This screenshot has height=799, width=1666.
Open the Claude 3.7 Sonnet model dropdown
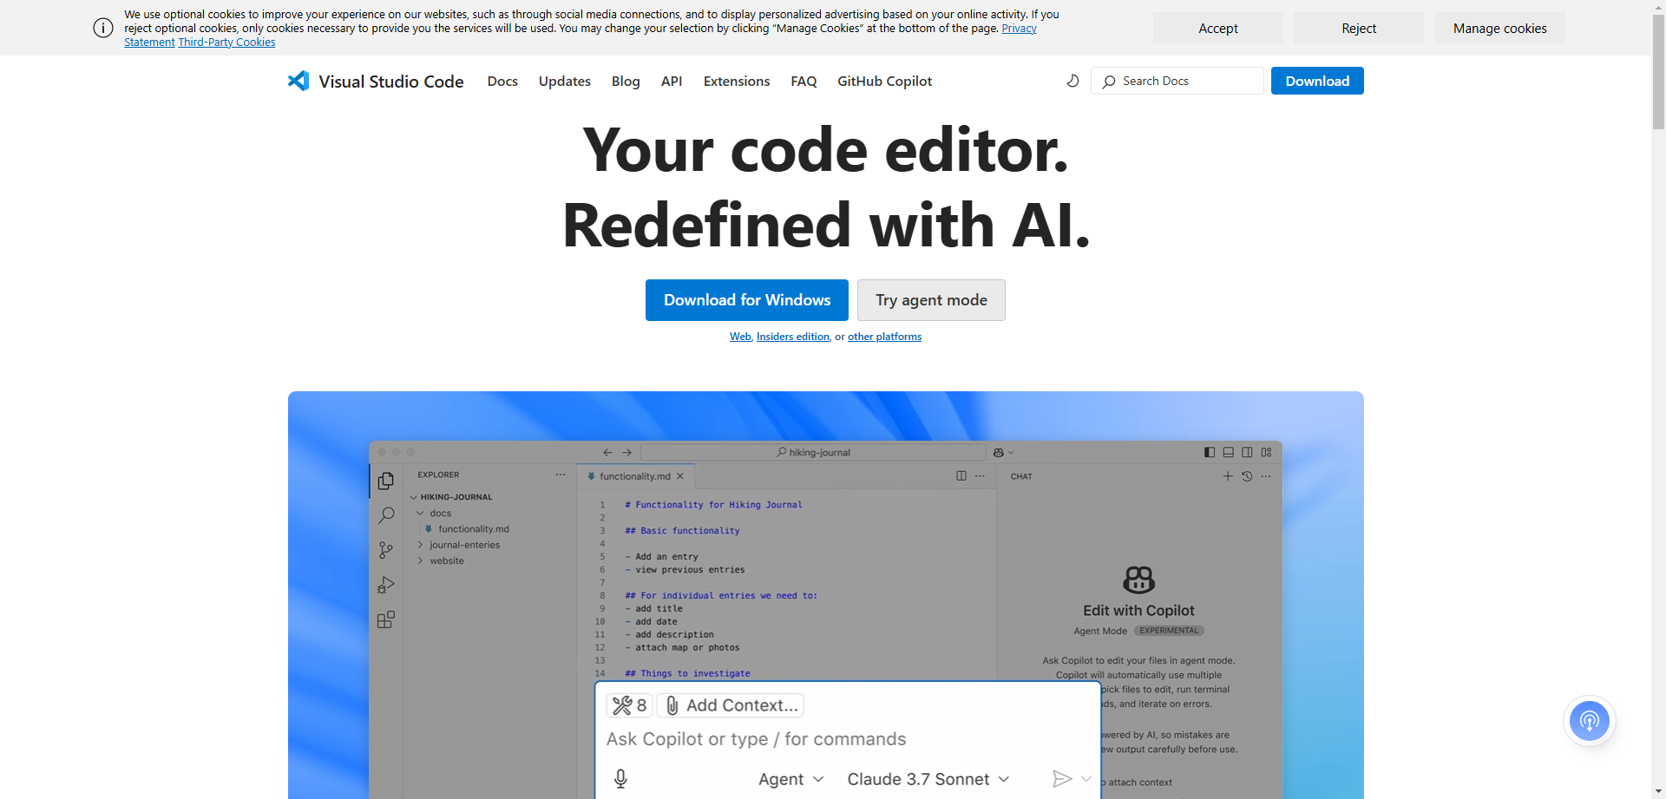928,779
